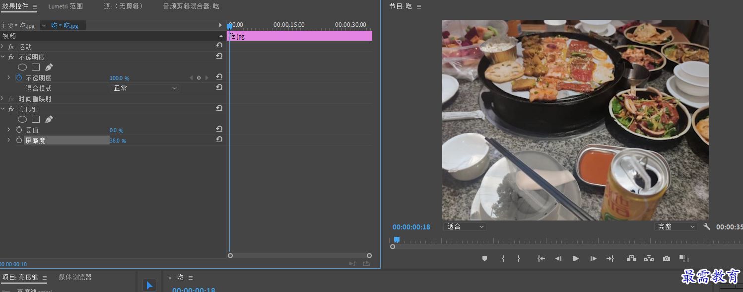Reset the 运动 effect parameters

click(219, 46)
